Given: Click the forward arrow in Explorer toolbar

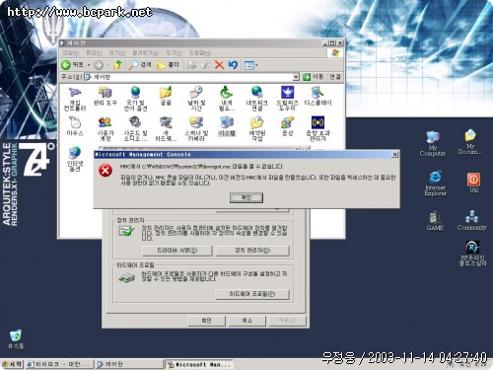Looking at the screenshot, I should pyautogui.click(x=99, y=65).
